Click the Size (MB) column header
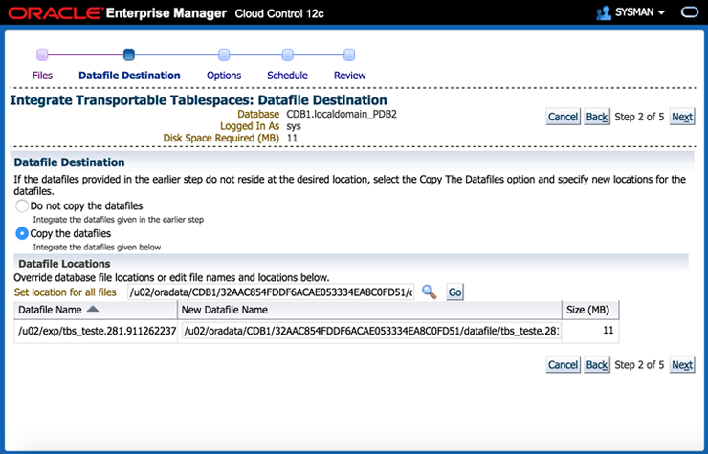 click(x=590, y=310)
